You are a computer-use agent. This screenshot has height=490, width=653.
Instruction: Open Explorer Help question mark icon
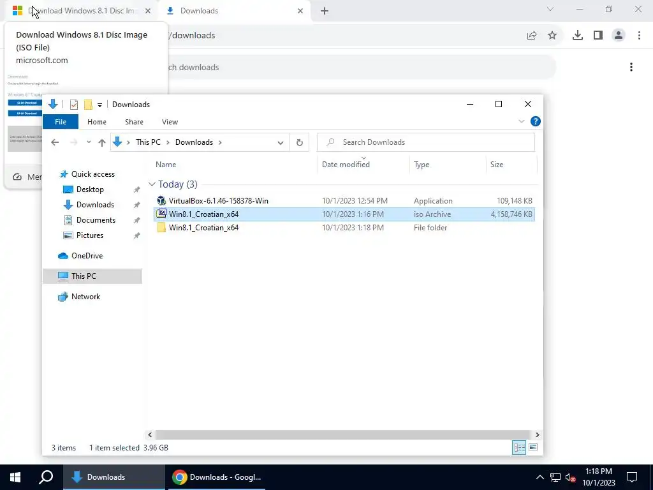pyautogui.click(x=536, y=121)
